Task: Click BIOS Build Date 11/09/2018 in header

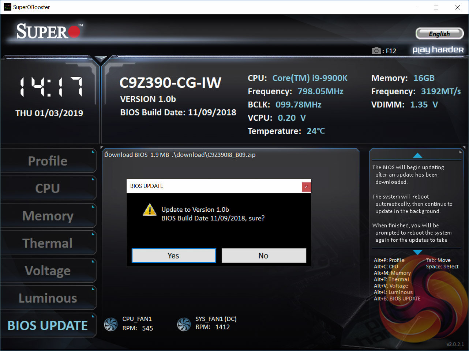Action: click(x=178, y=112)
